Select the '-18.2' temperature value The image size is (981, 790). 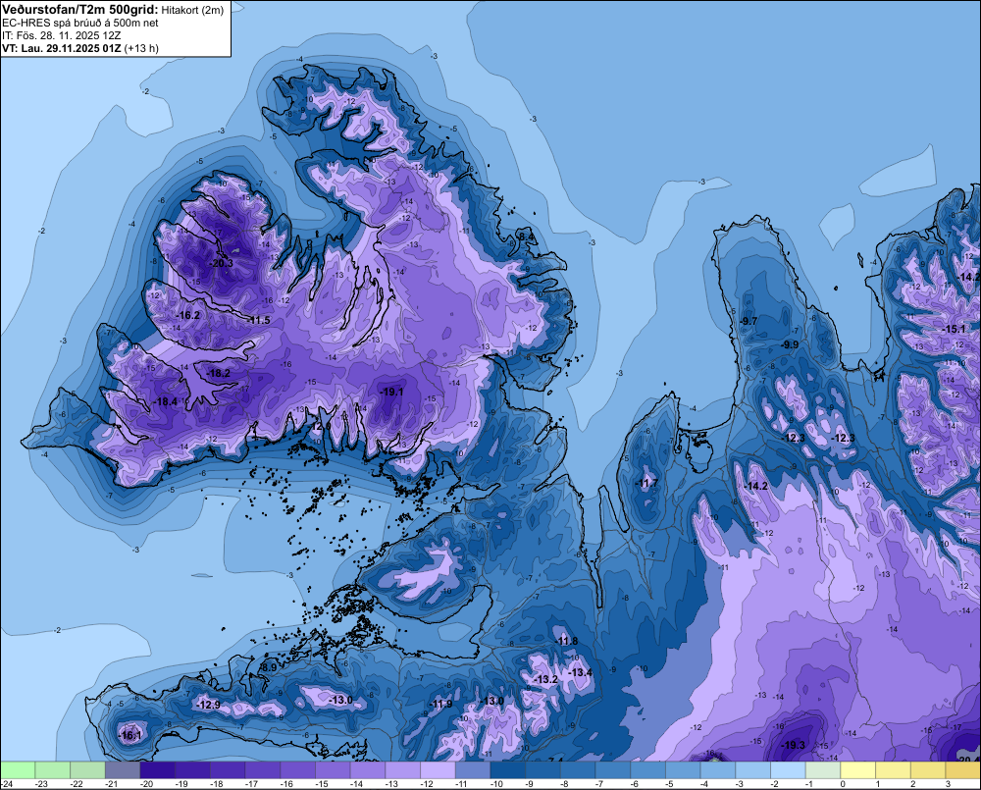pyautogui.click(x=219, y=373)
